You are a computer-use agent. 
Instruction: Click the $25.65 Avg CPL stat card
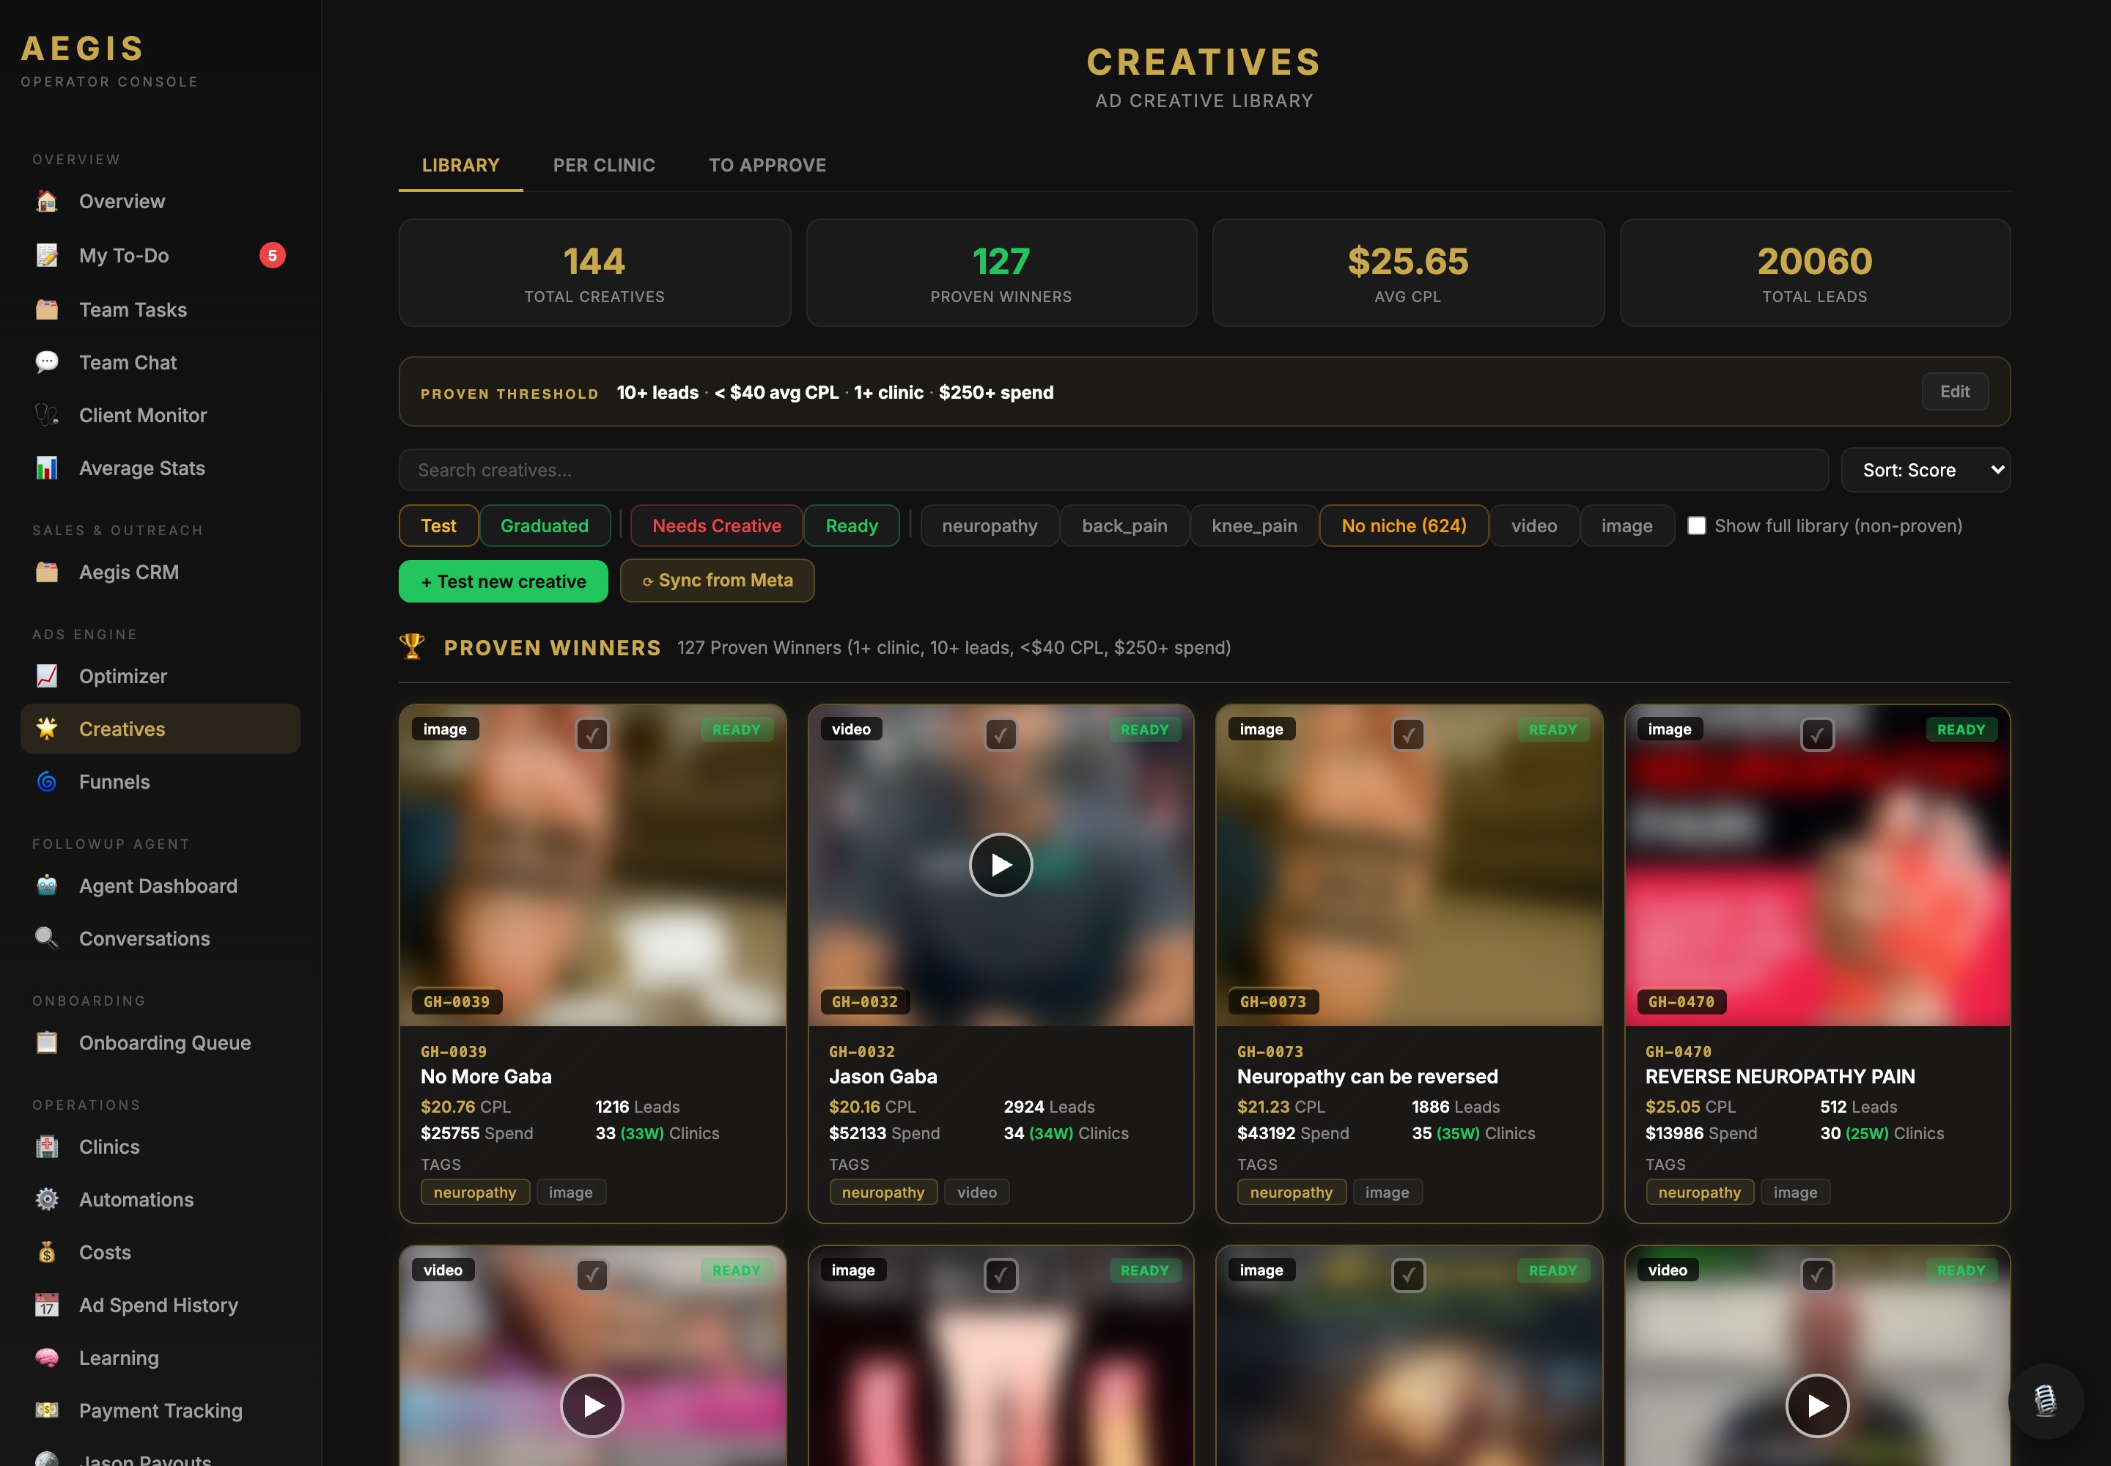pyautogui.click(x=1407, y=273)
